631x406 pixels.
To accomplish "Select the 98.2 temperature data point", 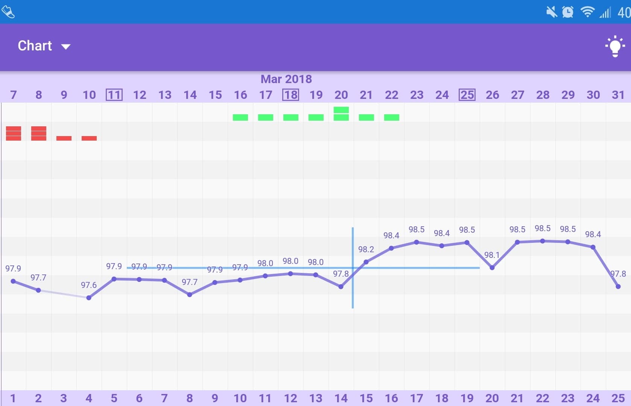I will pos(366,262).
